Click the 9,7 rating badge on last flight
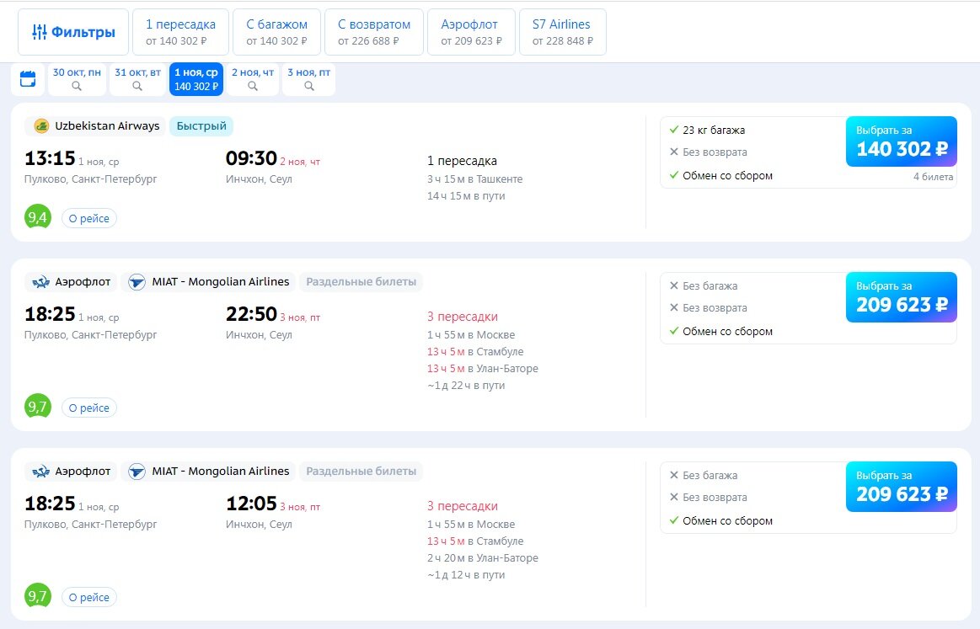This screenshot has width=980, height=629. [x=37, y=596]
